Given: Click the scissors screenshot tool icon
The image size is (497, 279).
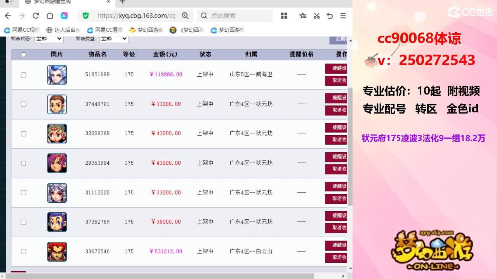Looking at the screenshot, I should pos(316,16).
